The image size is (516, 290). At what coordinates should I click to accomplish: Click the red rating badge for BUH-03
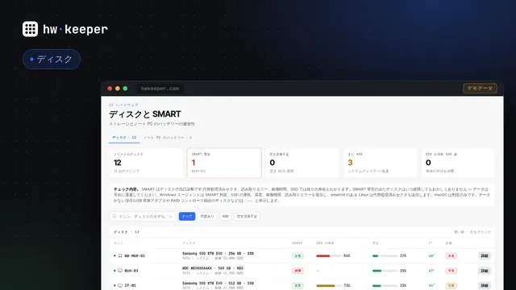(x=451, y=271)
